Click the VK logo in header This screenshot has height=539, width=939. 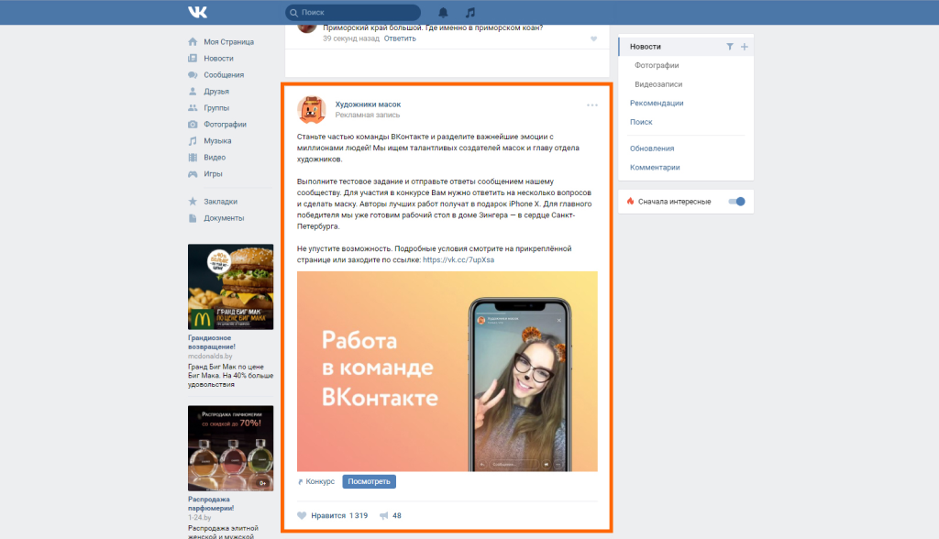(198, 12)
